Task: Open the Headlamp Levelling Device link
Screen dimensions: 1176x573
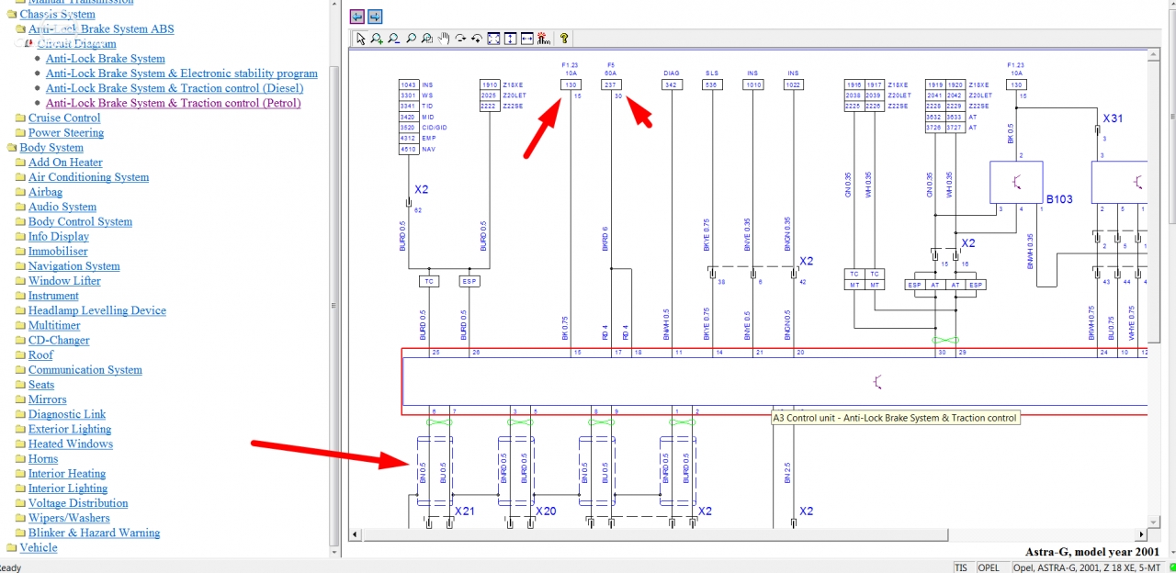Action: point(97,310)
